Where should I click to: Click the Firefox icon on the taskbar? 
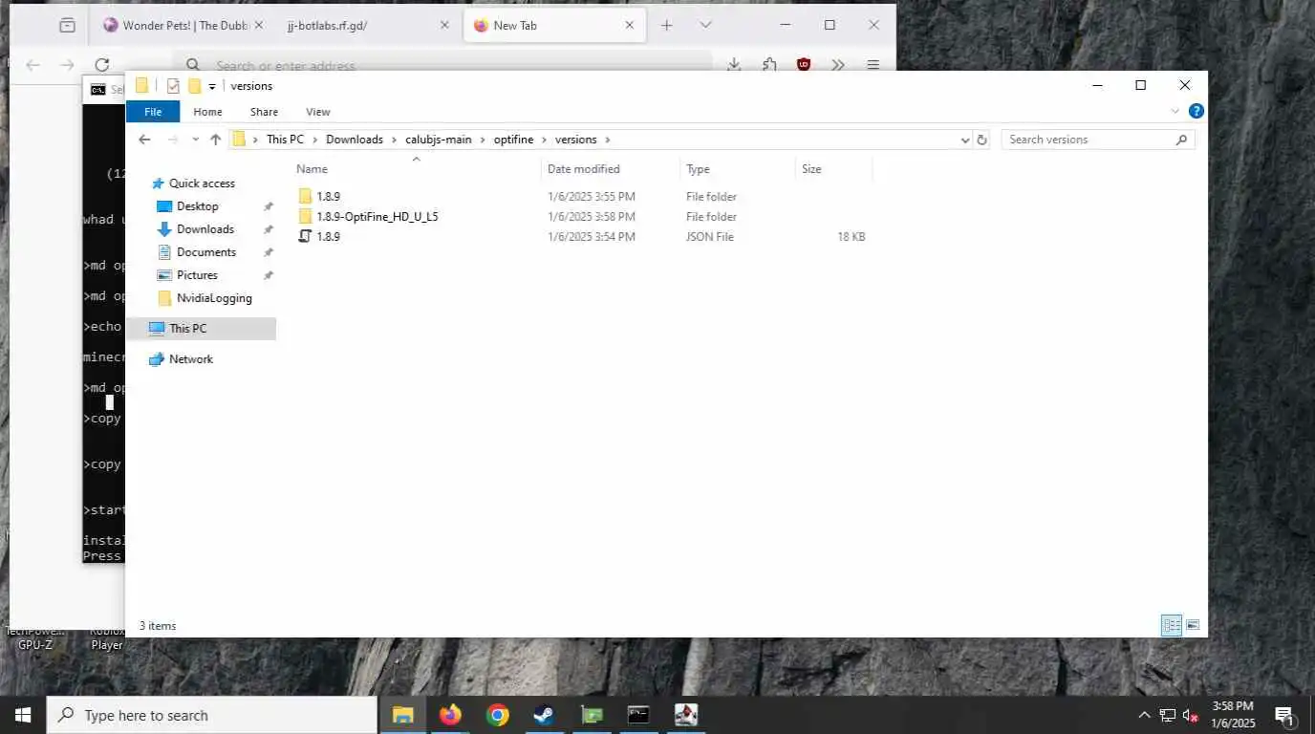pyautogui.click(x=450, y=715)
